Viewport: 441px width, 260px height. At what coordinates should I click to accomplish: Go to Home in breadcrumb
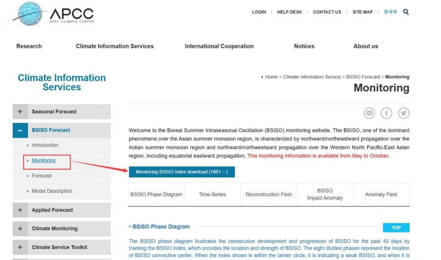click(271, 77)
